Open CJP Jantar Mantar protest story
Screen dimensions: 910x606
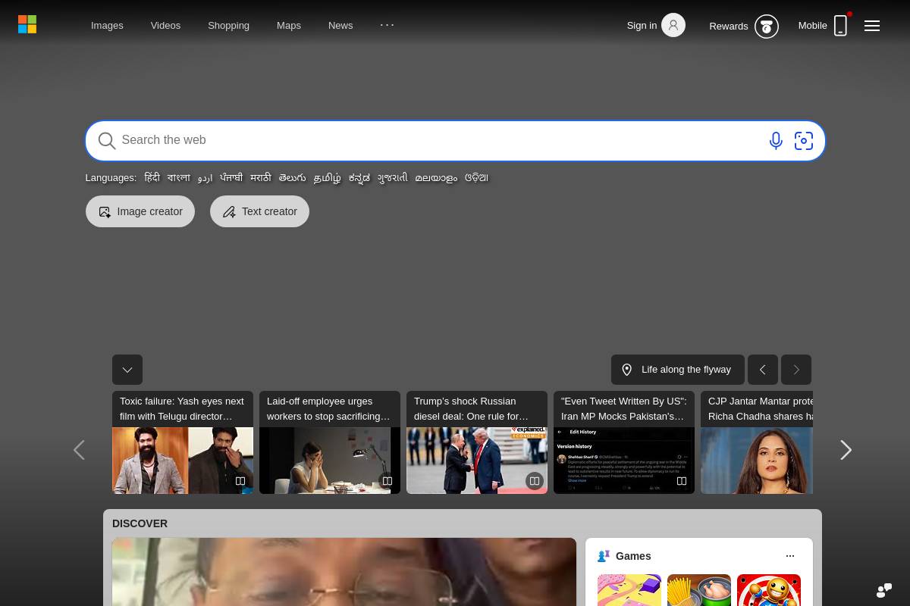point(757,442)
